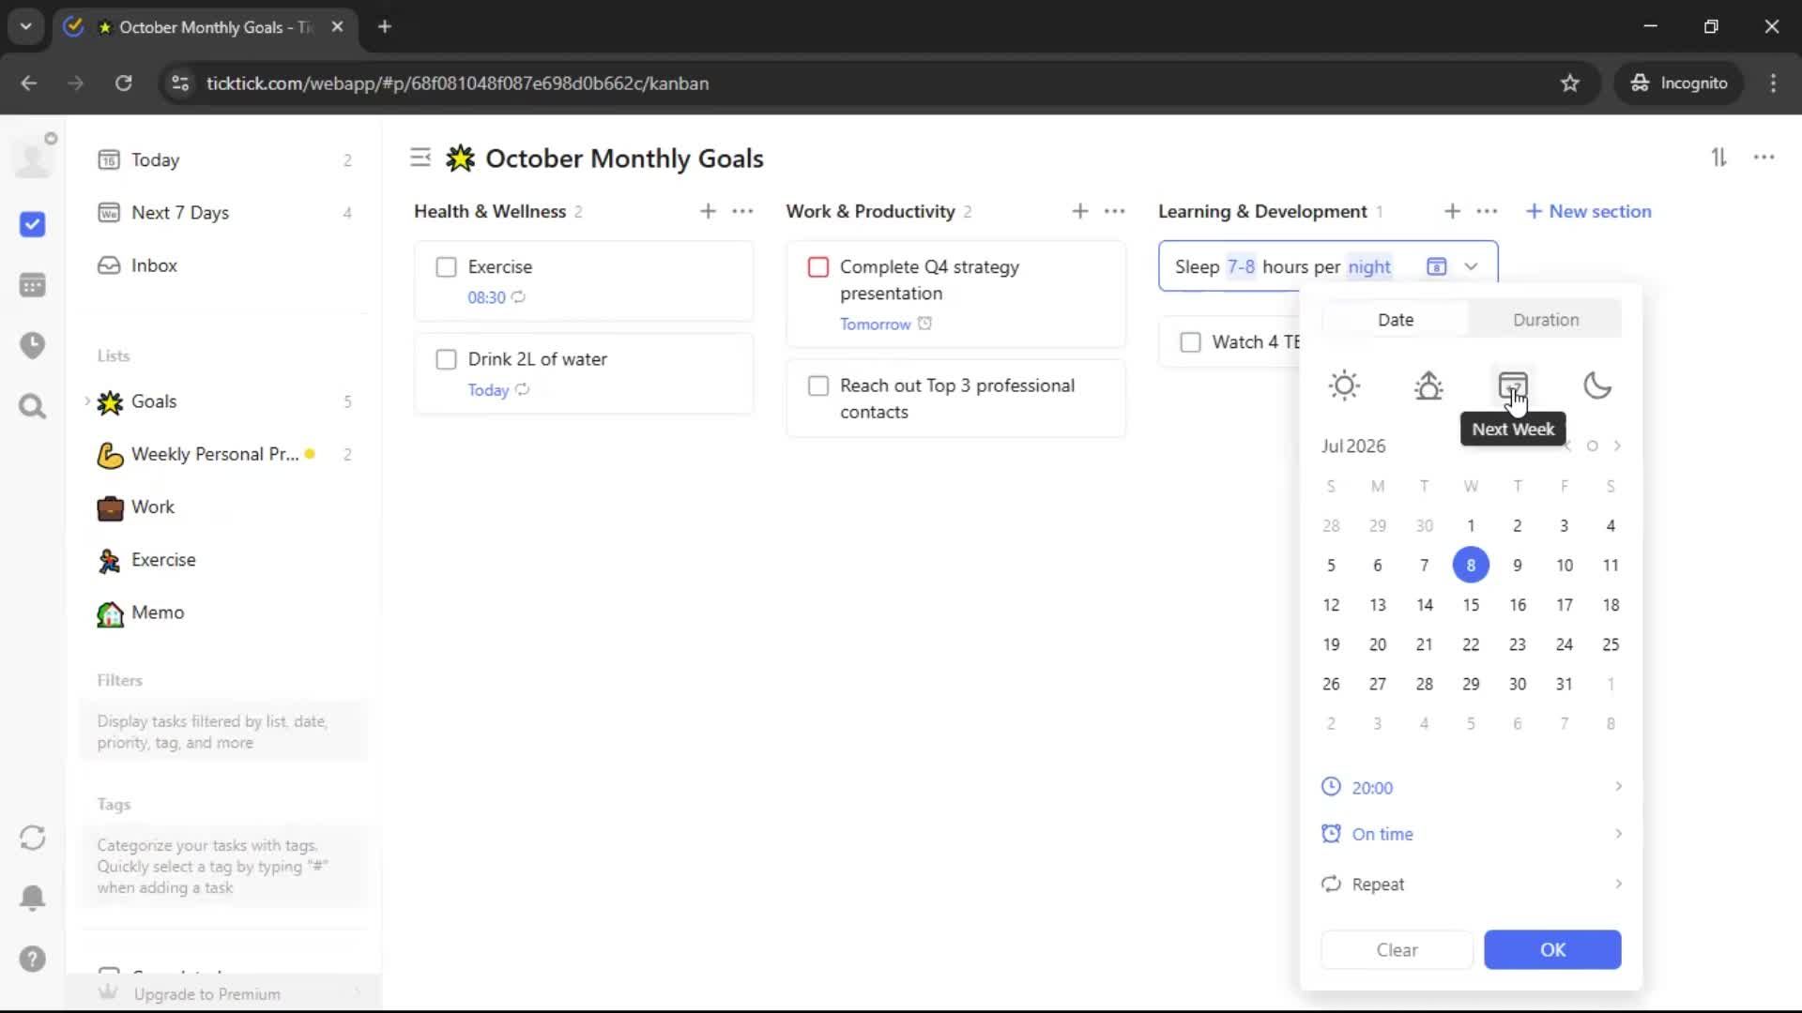This screenshot has width=1802, height=1013.
Task: Pick July 15 in the calendar
Action: [1470, 605]
